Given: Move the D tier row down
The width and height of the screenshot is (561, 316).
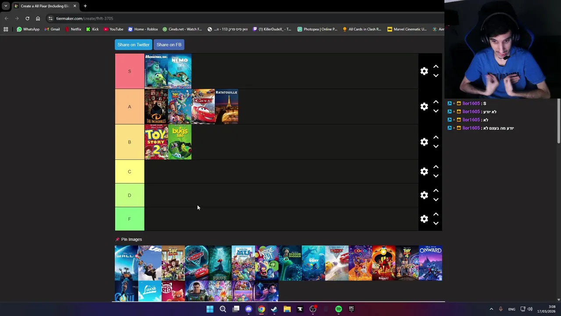Looking at the screenshot, I should (x=436, y=200).
